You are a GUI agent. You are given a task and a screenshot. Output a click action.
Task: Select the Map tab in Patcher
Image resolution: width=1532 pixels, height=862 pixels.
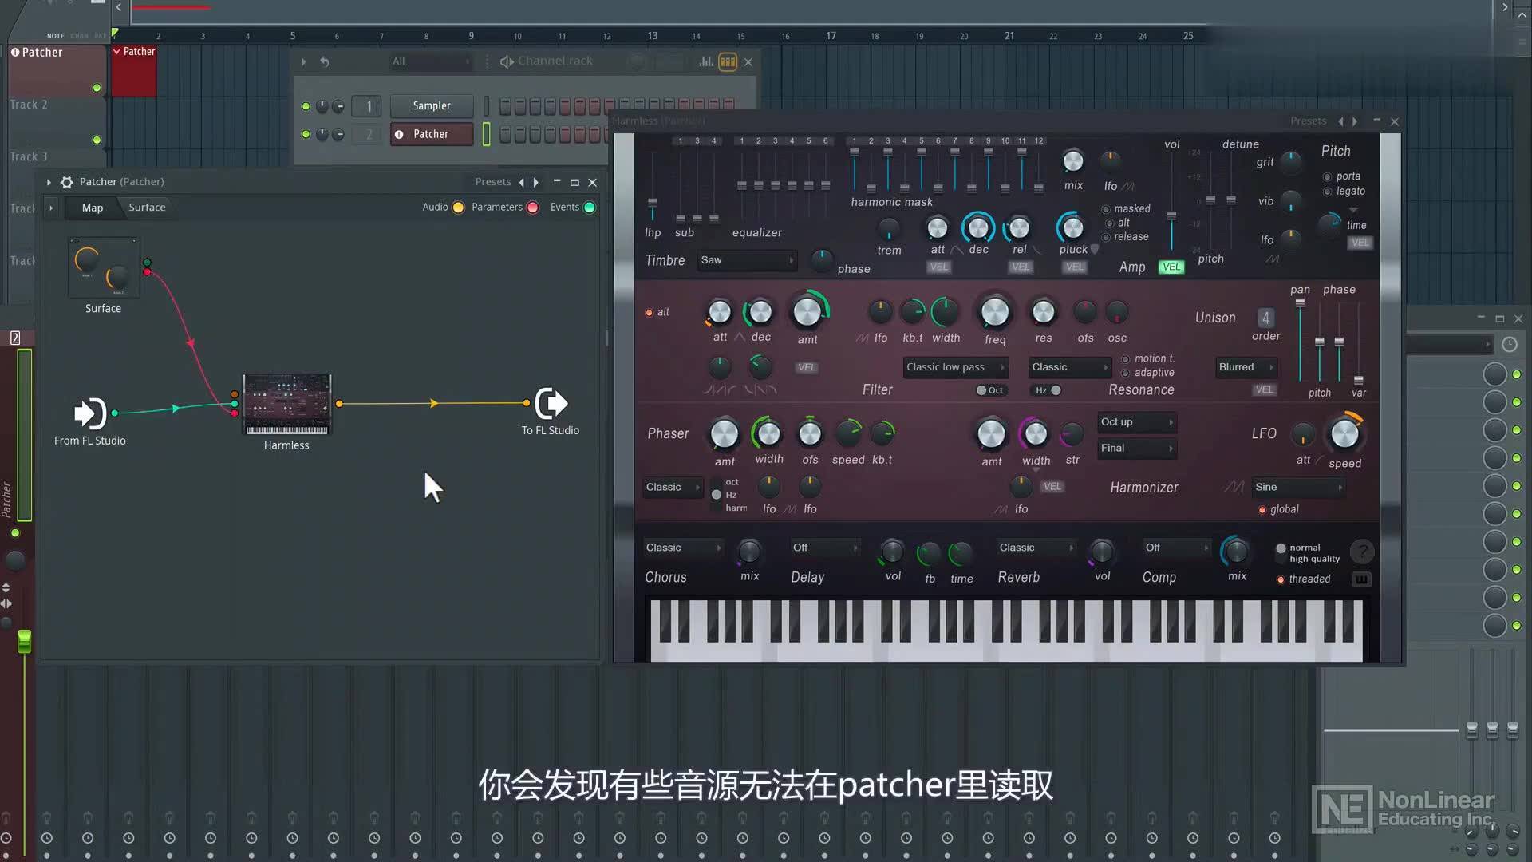point(92,208)
